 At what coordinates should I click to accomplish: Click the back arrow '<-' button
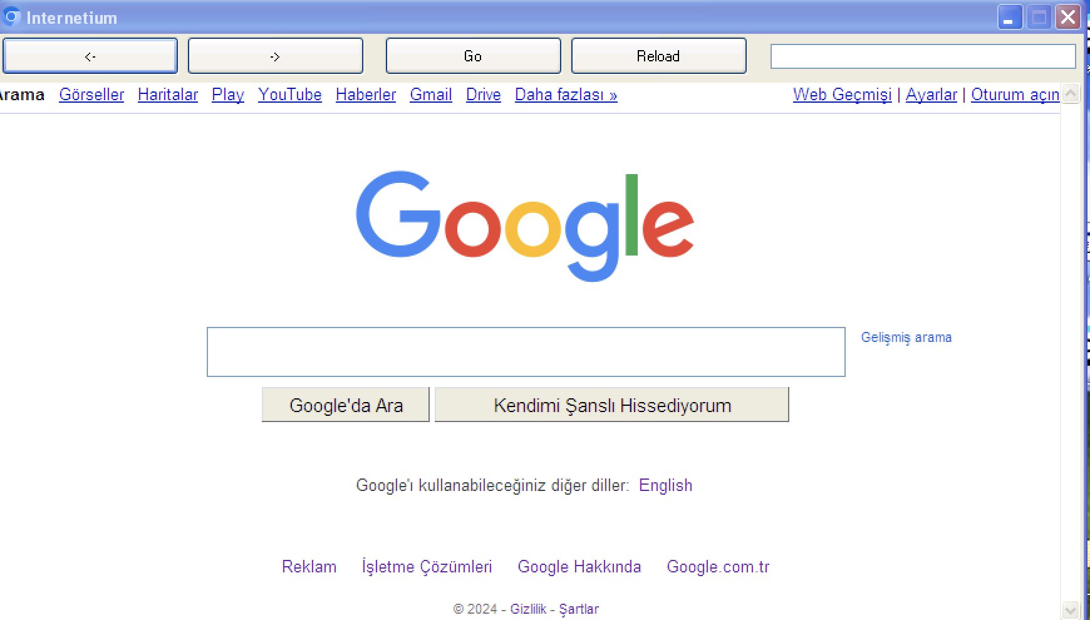(90, 56)
